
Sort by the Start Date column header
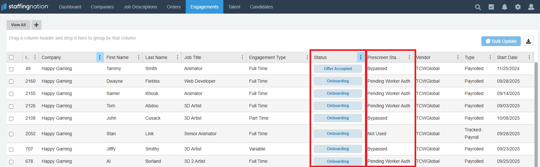coord(507,57)
